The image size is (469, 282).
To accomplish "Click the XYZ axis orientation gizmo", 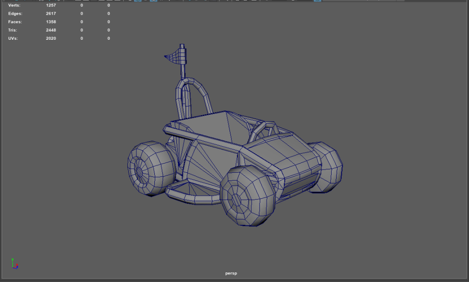I will pos(14,263).
